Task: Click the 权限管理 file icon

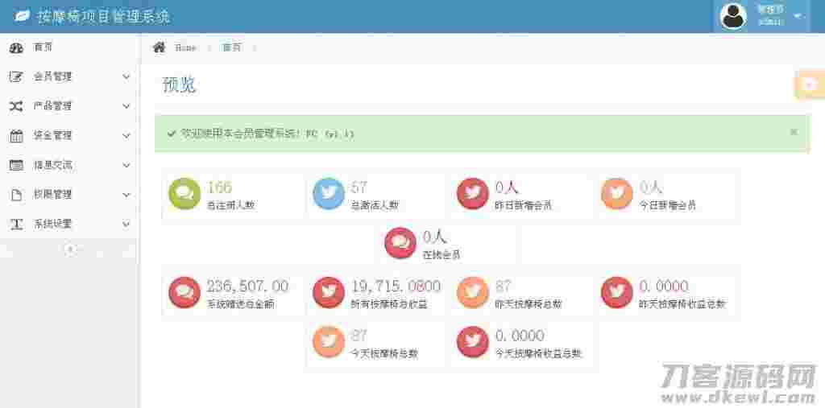Action: click(16, 195)
